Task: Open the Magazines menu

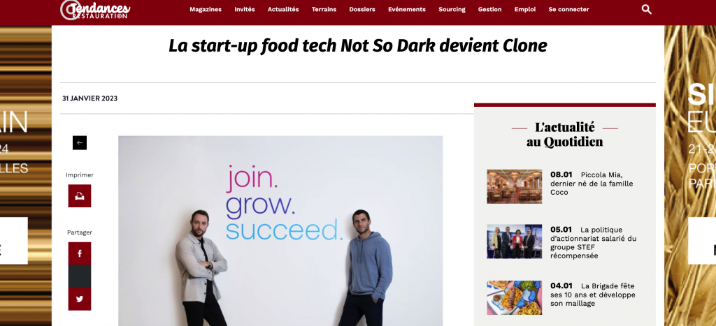Action: pyautogui.click(x=206, y=9)
